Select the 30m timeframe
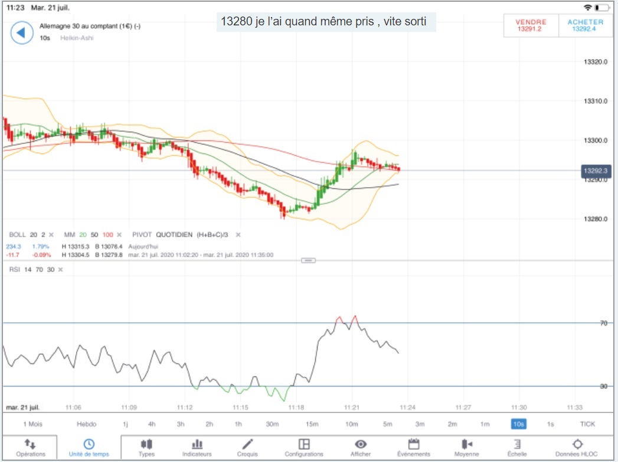 [x=272, y=424]
